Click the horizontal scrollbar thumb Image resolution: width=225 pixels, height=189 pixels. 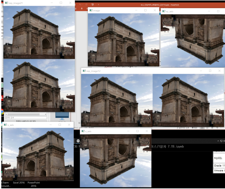coord(23,114)
